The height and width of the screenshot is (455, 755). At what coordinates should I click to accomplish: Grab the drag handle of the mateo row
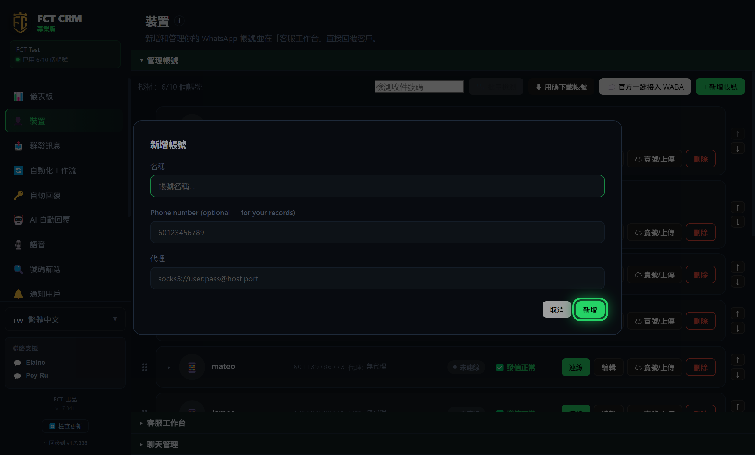145,367
